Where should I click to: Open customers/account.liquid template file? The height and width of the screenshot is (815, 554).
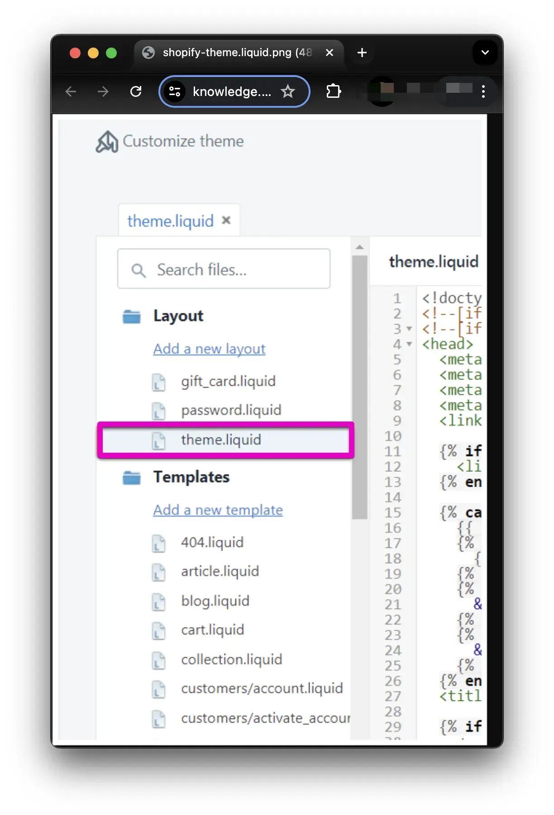(x=262, y=689)
